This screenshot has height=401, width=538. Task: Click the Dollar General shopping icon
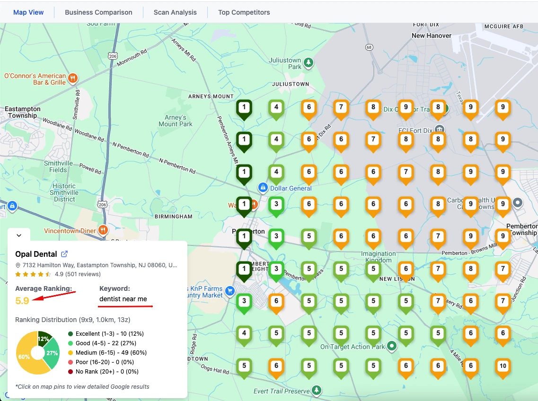263,188
